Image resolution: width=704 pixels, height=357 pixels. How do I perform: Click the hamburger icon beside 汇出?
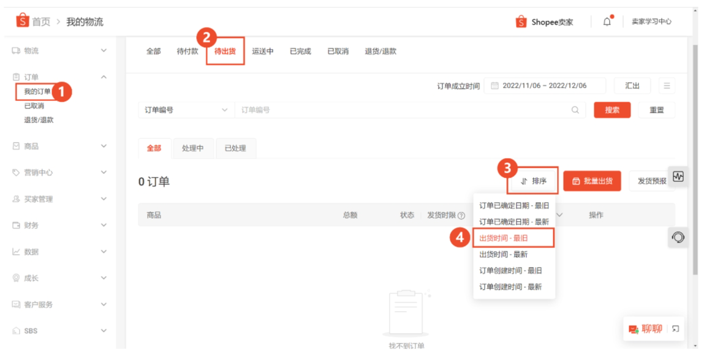click(x=667, y=86)
